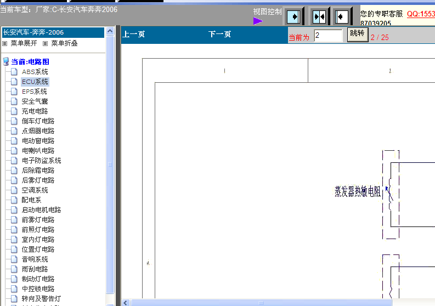Click the document icon beside 后除霜电路
The height and width of the screenshot is (306, 435).
pos(14,171)
